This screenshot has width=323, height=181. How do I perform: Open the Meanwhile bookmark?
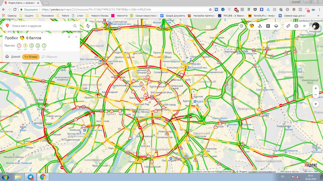120,16
